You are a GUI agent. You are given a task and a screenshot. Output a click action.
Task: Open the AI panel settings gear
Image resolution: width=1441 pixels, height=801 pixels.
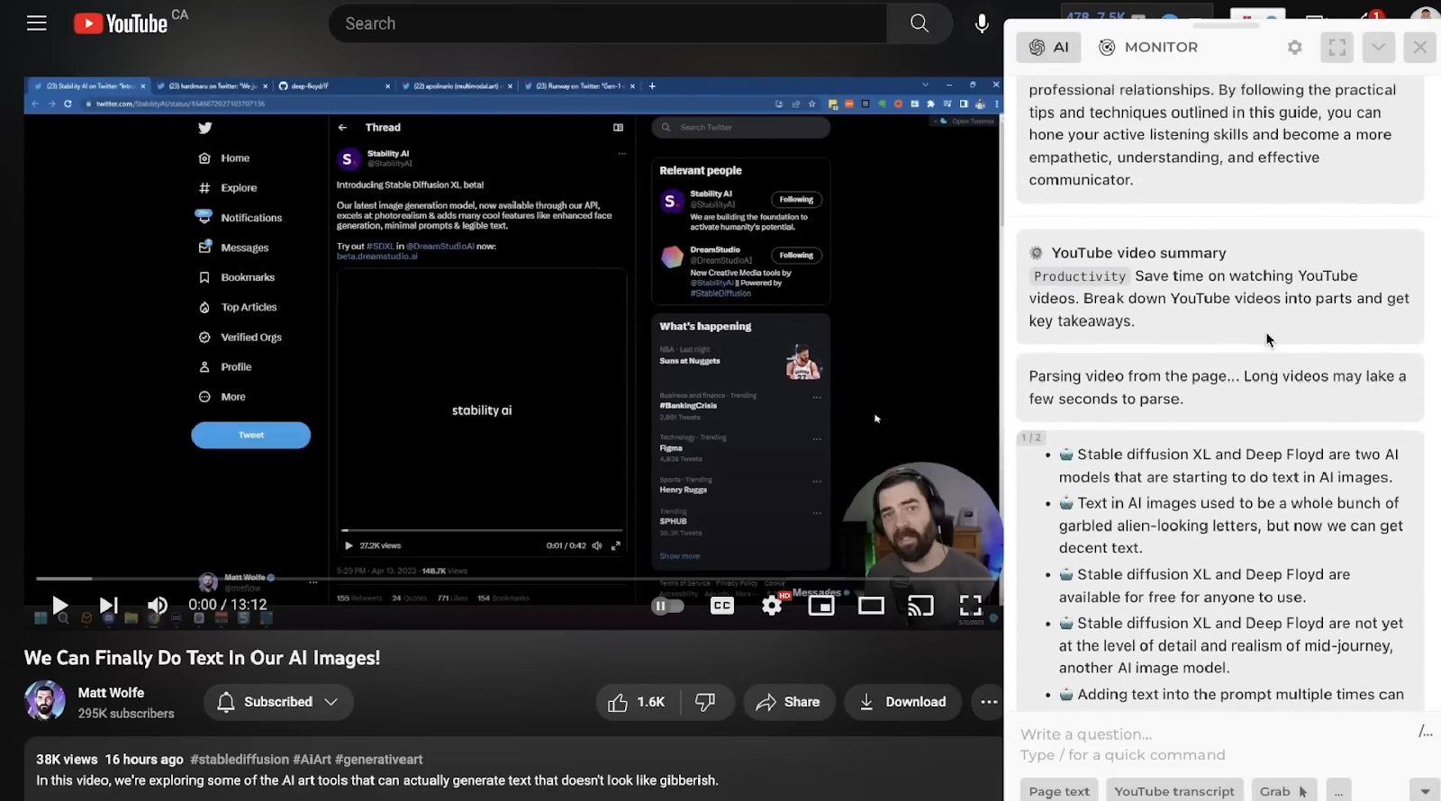[1294, 47]
